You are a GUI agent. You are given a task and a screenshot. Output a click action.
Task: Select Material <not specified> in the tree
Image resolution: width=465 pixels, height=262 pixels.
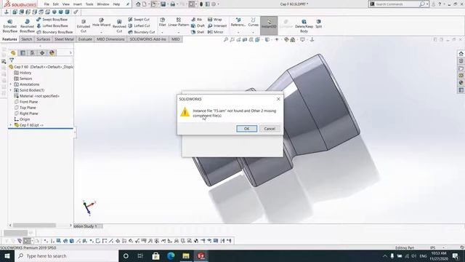pyautogui.click(x=37, y=96)
